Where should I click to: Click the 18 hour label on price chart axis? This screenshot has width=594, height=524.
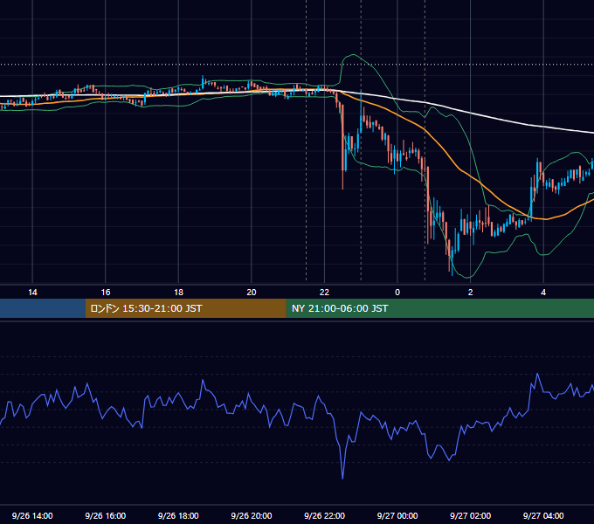click(x=178, y=293)
